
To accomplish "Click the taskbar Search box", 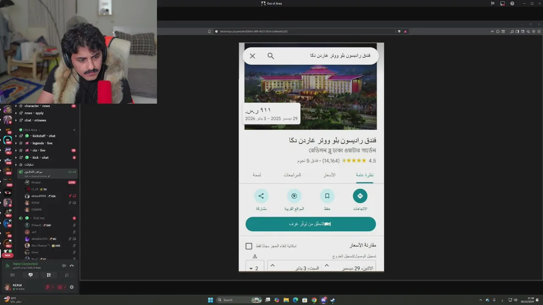I will point(239,300).
